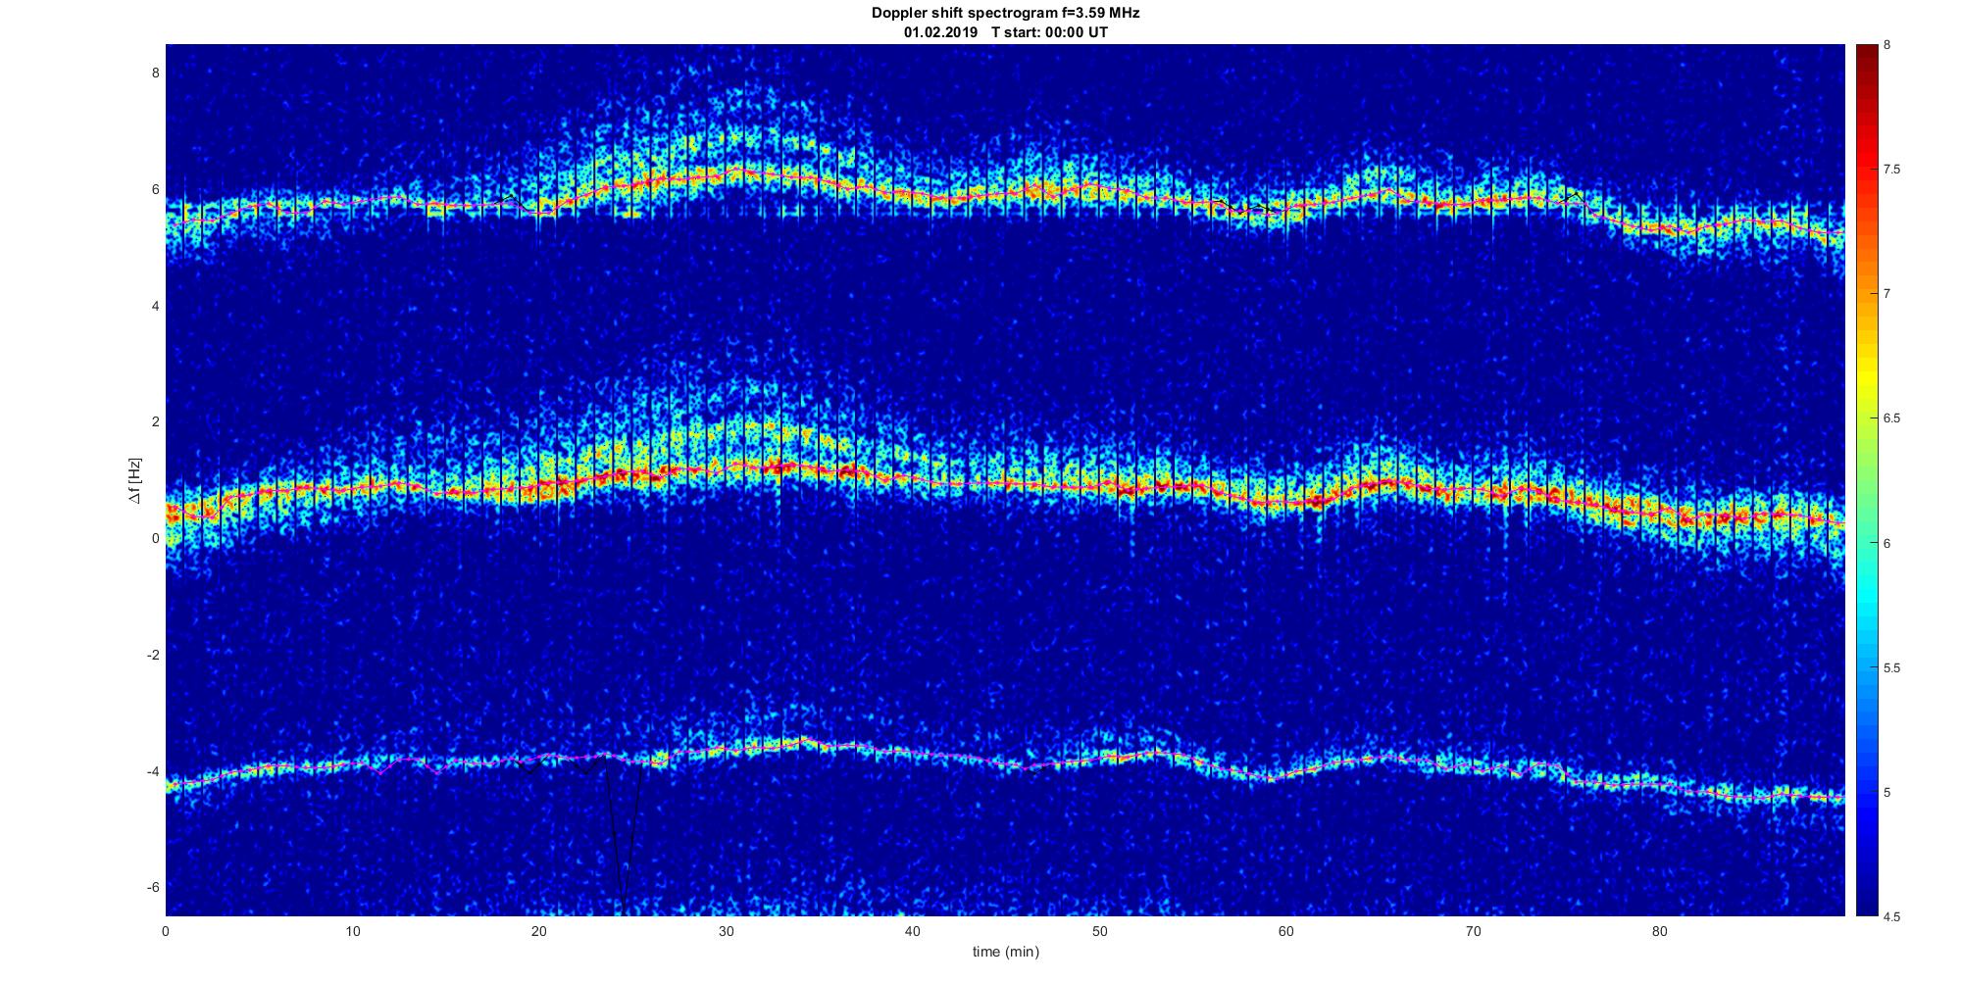
Task: Click the colorbar tick label '5.5'
Action: point(1892,668)
